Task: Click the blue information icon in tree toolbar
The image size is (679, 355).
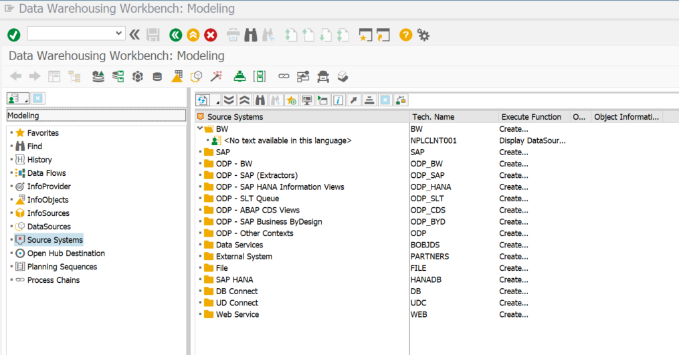Action: tap(338, 100)
